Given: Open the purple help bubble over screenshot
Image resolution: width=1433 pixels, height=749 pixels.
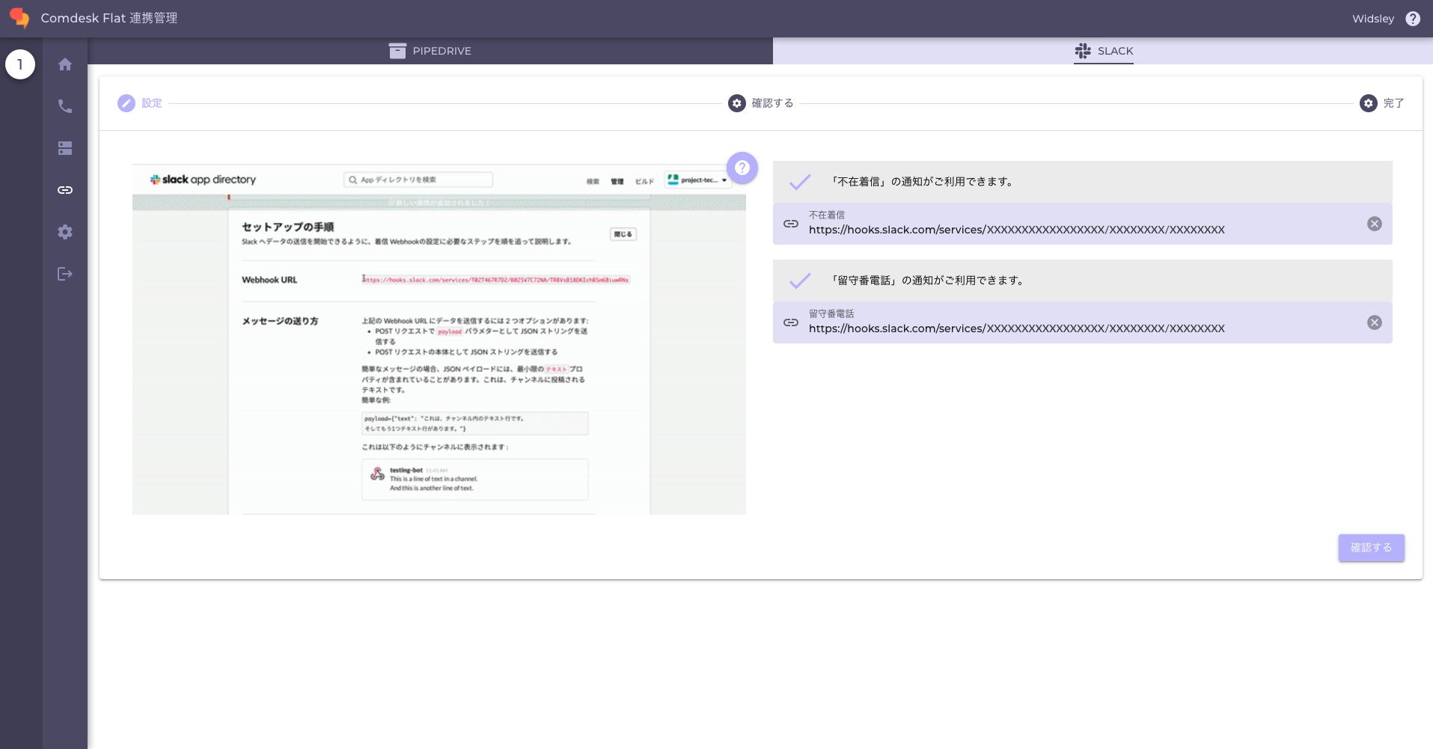Looking at the screenshot, I should pyautogui.click(x=742, y=168).
